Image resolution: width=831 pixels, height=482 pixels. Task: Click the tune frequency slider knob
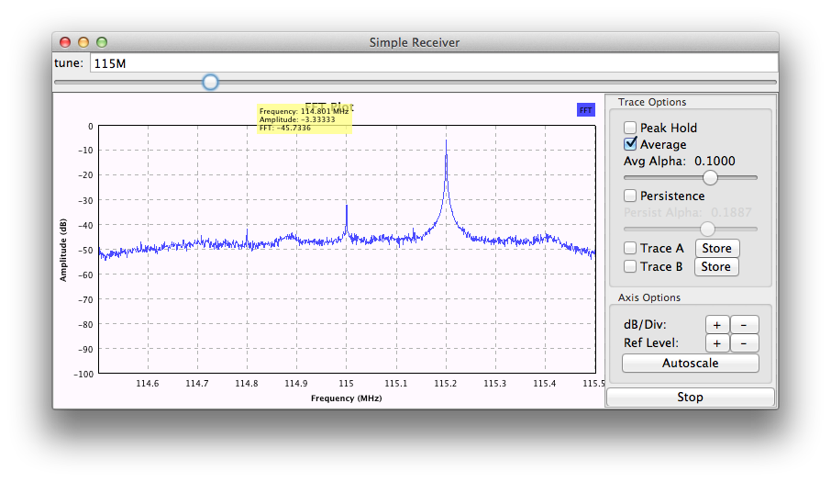click(x=210, y=83)
